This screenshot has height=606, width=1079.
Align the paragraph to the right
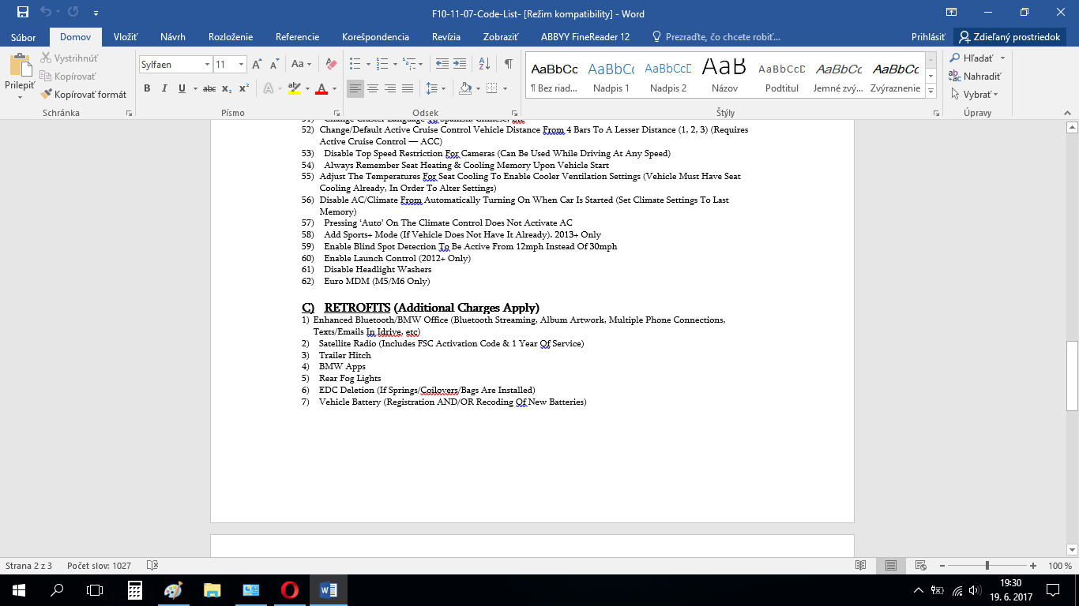390,88
